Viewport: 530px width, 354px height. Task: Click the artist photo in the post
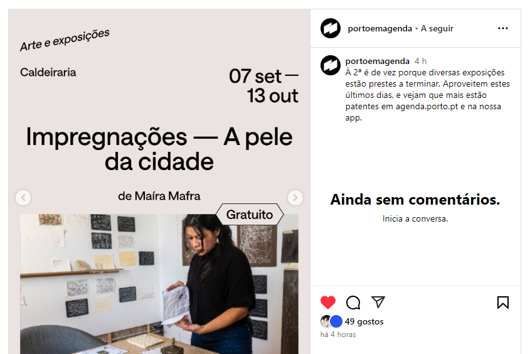(159, 284)
